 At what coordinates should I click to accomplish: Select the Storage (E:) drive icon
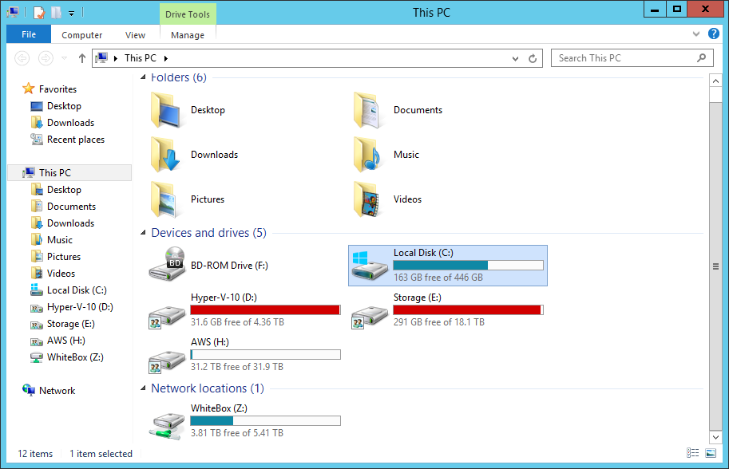pos(370,317)
